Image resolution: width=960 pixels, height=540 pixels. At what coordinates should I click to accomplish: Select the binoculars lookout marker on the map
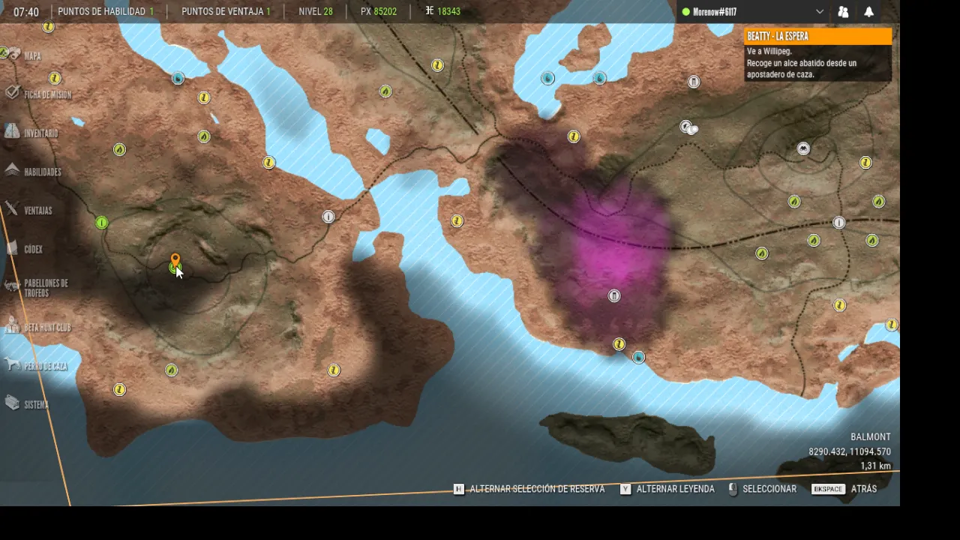[x=803, y=148]
